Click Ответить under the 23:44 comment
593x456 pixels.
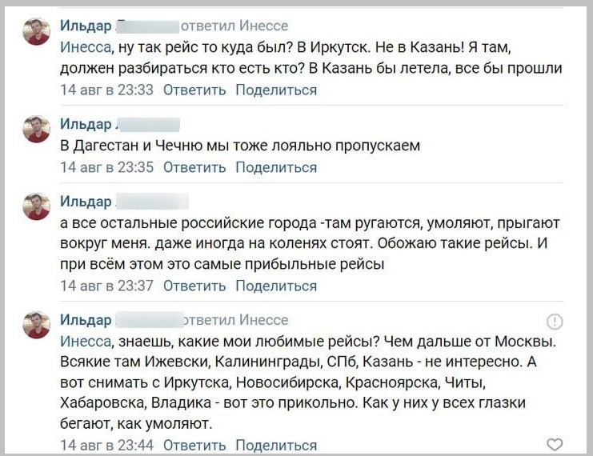point(194,445)
